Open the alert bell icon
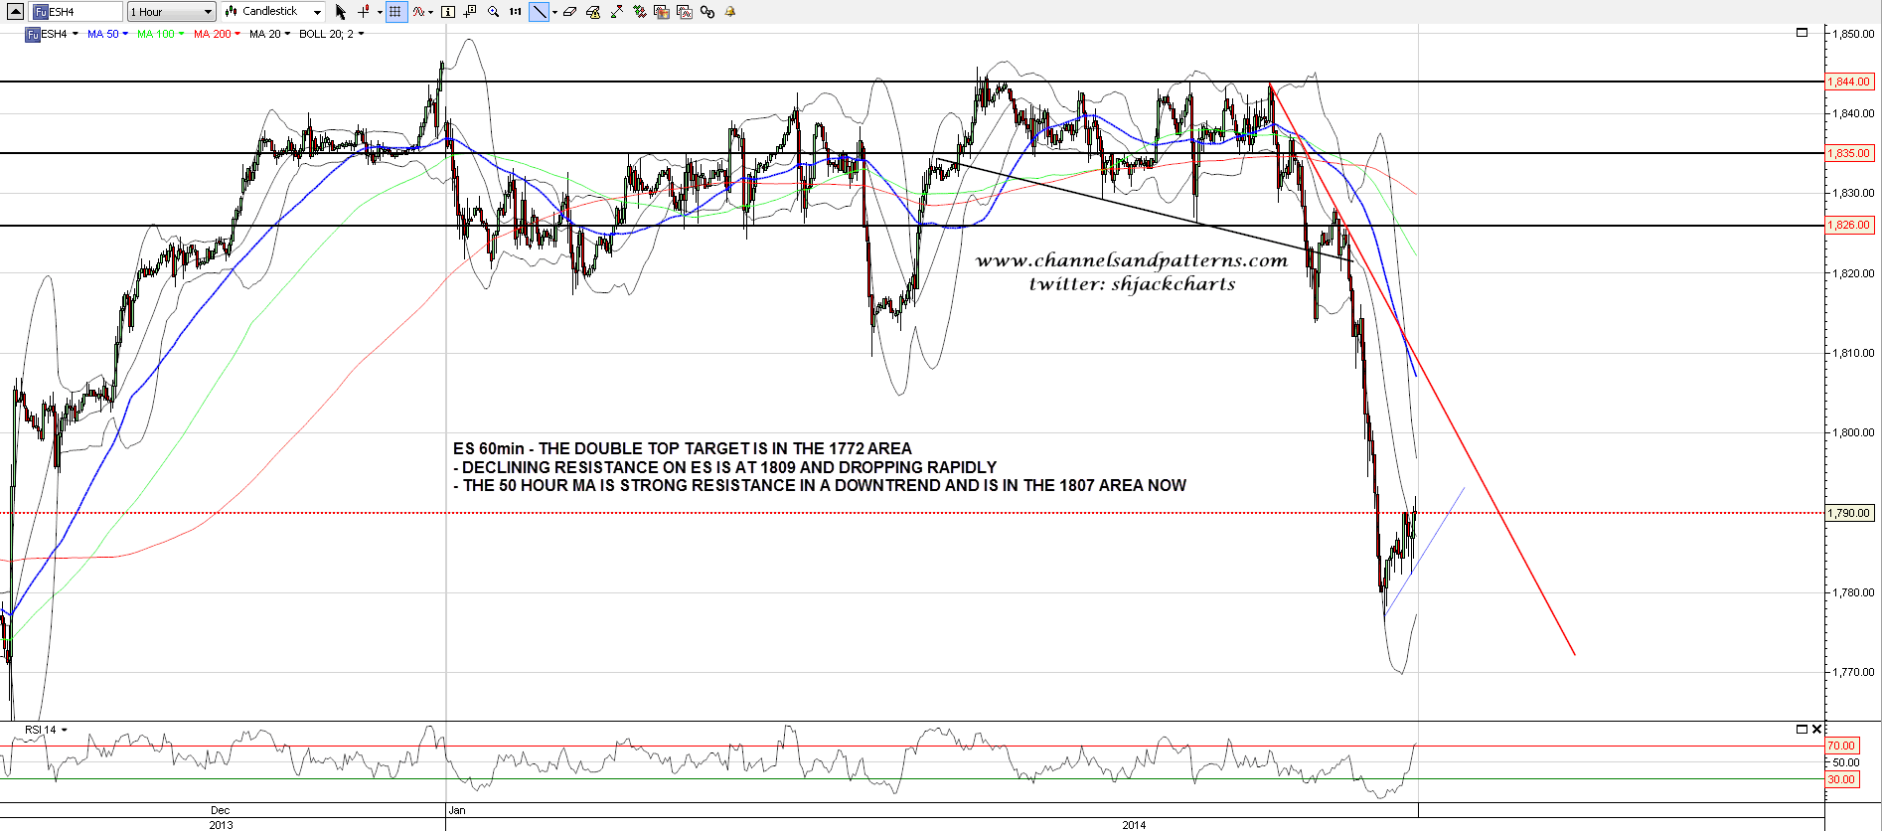The height and width of the screenshot is (831, 1882). (x=730, y=12)
